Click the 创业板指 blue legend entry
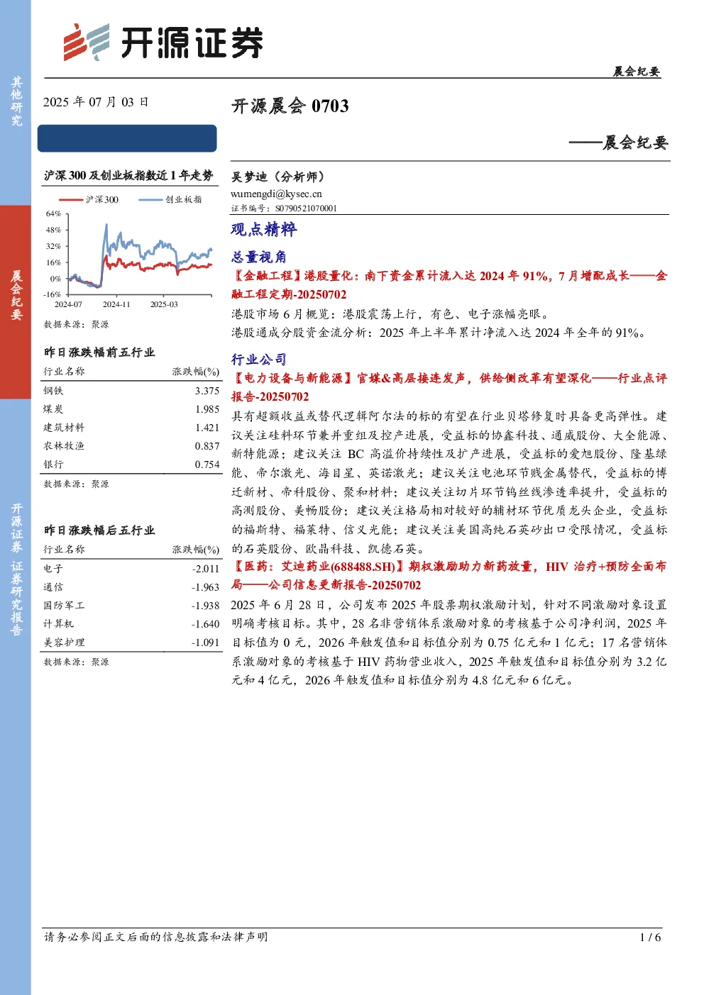 [x=170, y=200]
